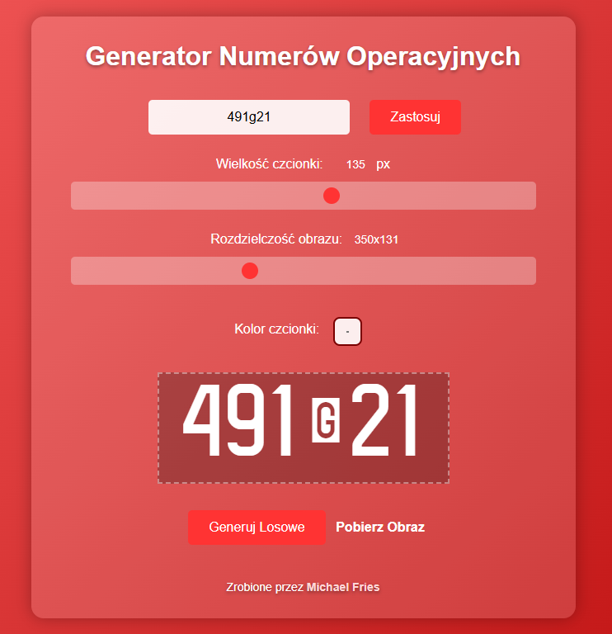The image size is (612, 634).
Task: Open the Michael Fries author link
Action: [343, 587]
